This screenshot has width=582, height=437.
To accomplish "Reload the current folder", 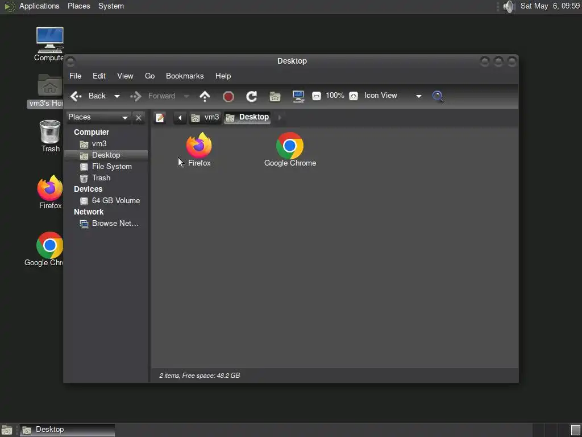I will 252,97.
